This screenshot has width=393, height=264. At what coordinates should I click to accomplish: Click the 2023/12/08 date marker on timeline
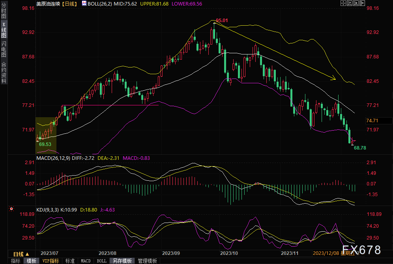click(326, 253)
